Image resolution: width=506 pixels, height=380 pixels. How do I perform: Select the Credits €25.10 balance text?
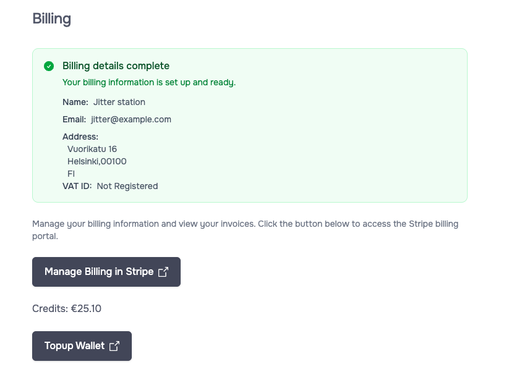(67, 308)
